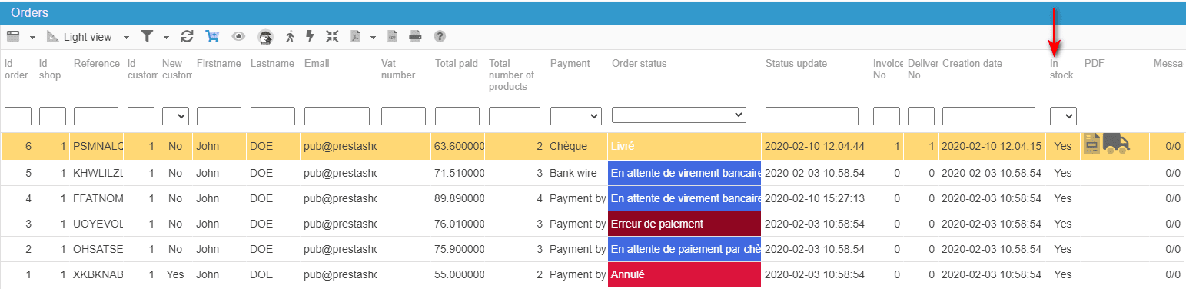Click the Email filter input field
The height and width of the screenshot is (289, 1186).
click(x=337, y=116)
